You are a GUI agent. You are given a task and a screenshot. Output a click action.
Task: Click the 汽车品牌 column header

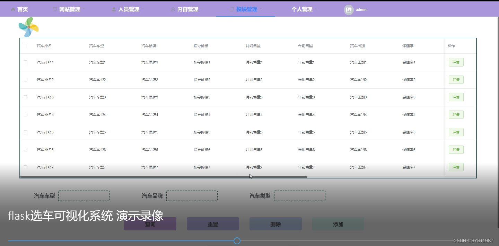pos(149,46)
